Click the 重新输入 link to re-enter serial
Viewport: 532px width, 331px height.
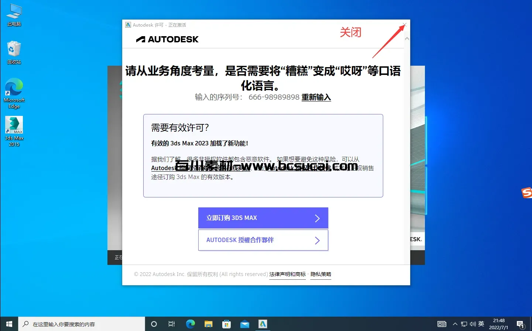pyautogui.click(x=316, y=97)
